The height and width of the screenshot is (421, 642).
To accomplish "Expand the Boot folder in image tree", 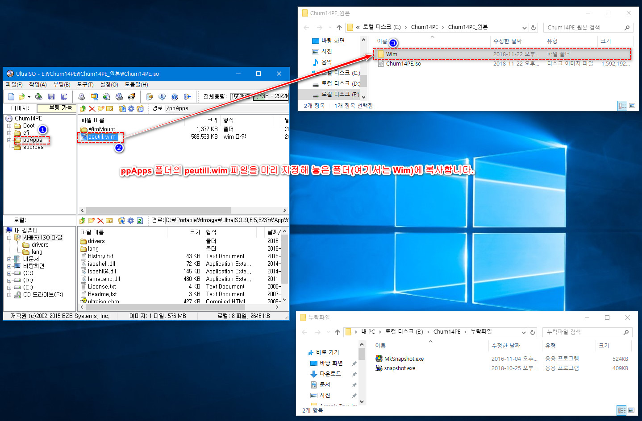I will (9, 126).
